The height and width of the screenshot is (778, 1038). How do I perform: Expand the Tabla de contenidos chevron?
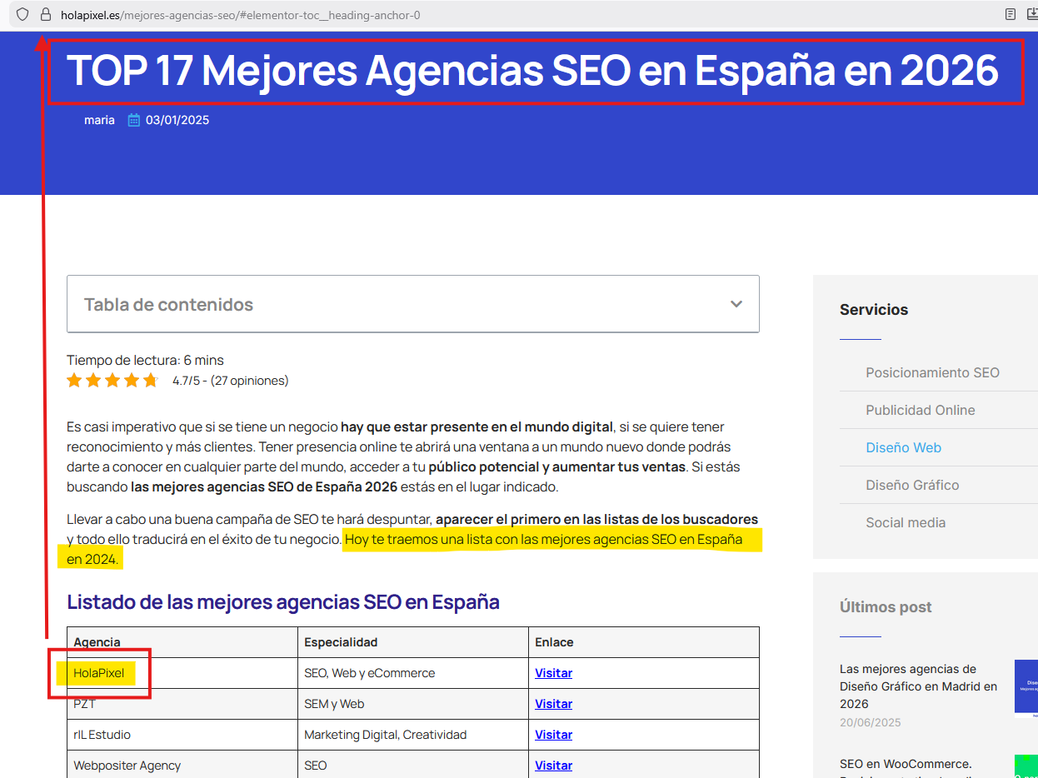pyautogui.click(x=736, y=304)
